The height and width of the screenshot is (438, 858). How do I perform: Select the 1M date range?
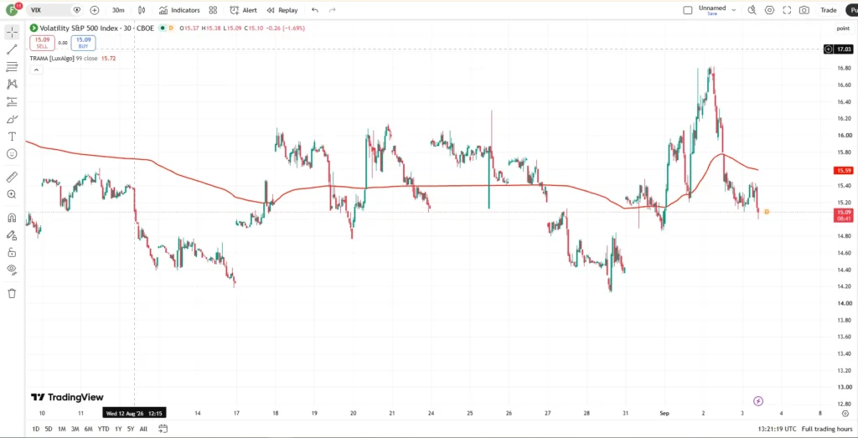coord(62,429)
